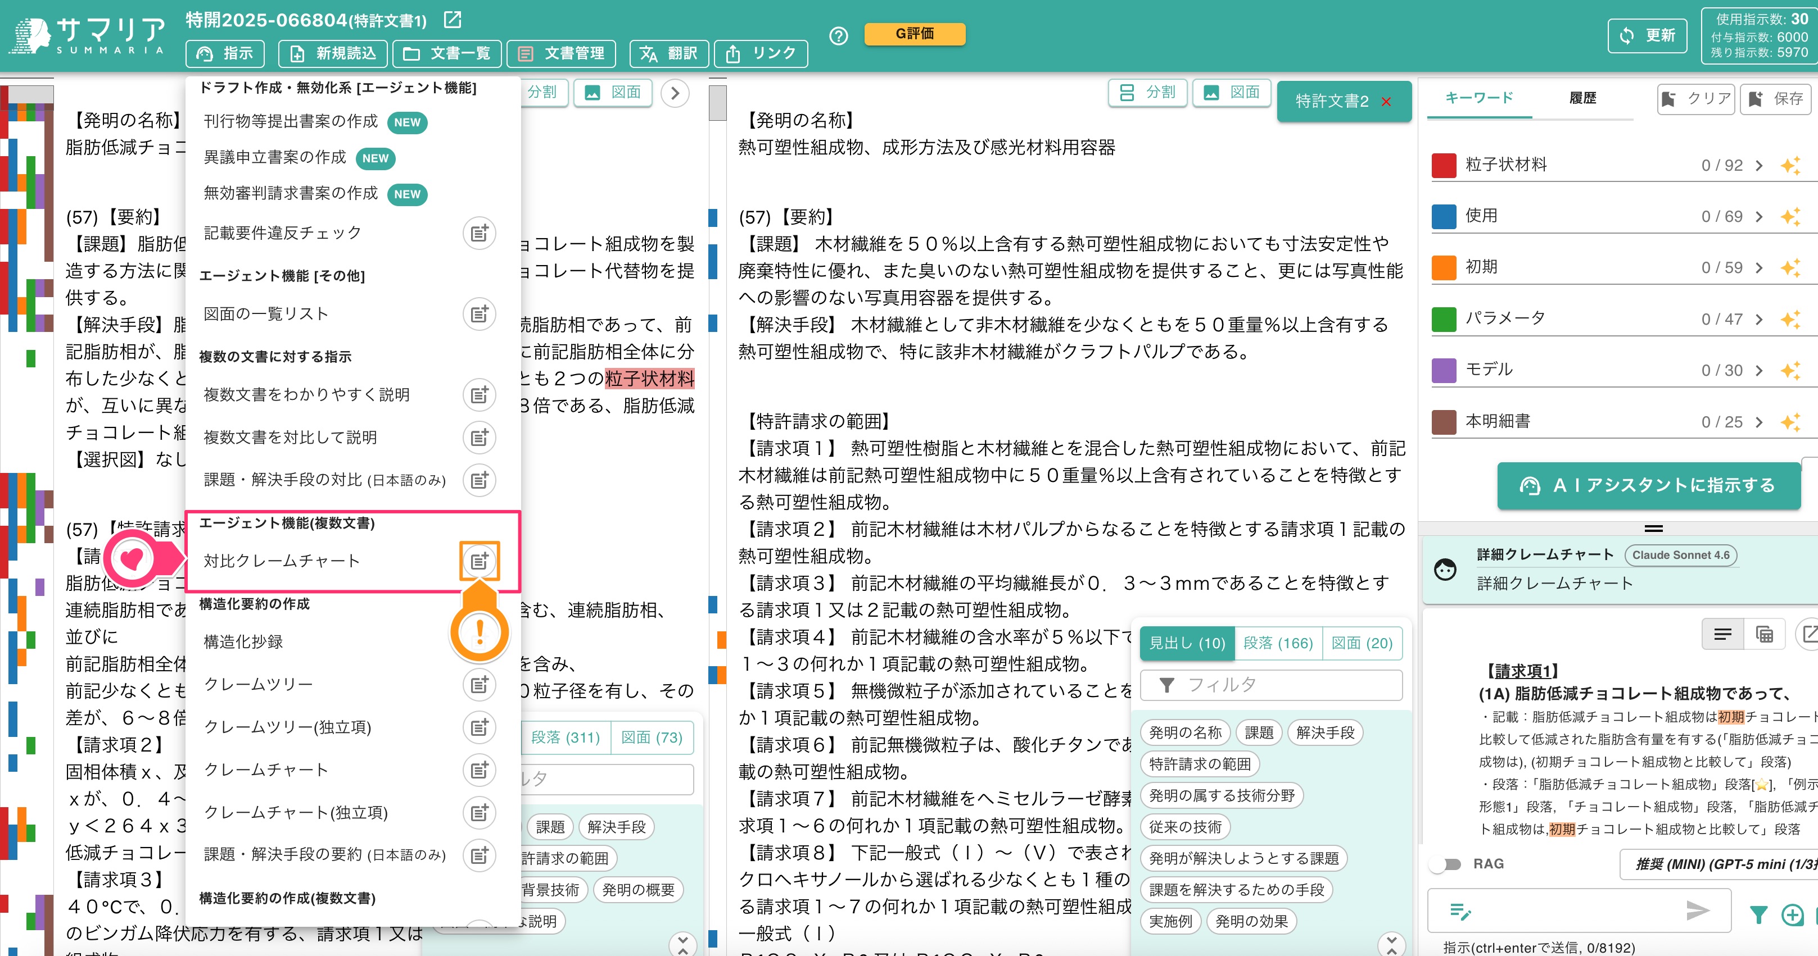Close the 特許文書2 tab with red X

tap(1386, 102)
